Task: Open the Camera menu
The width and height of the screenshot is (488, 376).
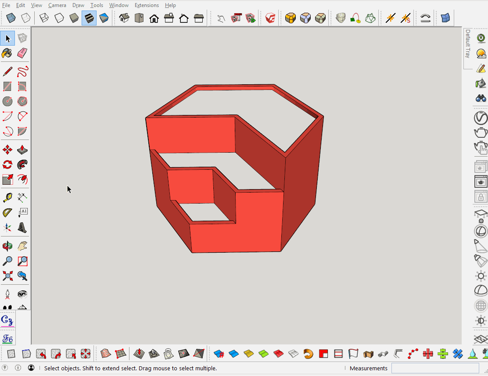Action: pyautogui.click(x=57, y=5)
